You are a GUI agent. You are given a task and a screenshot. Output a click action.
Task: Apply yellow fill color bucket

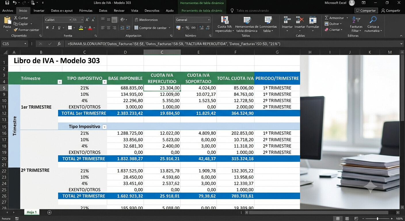pyautogui.click(x=81, y=28)
